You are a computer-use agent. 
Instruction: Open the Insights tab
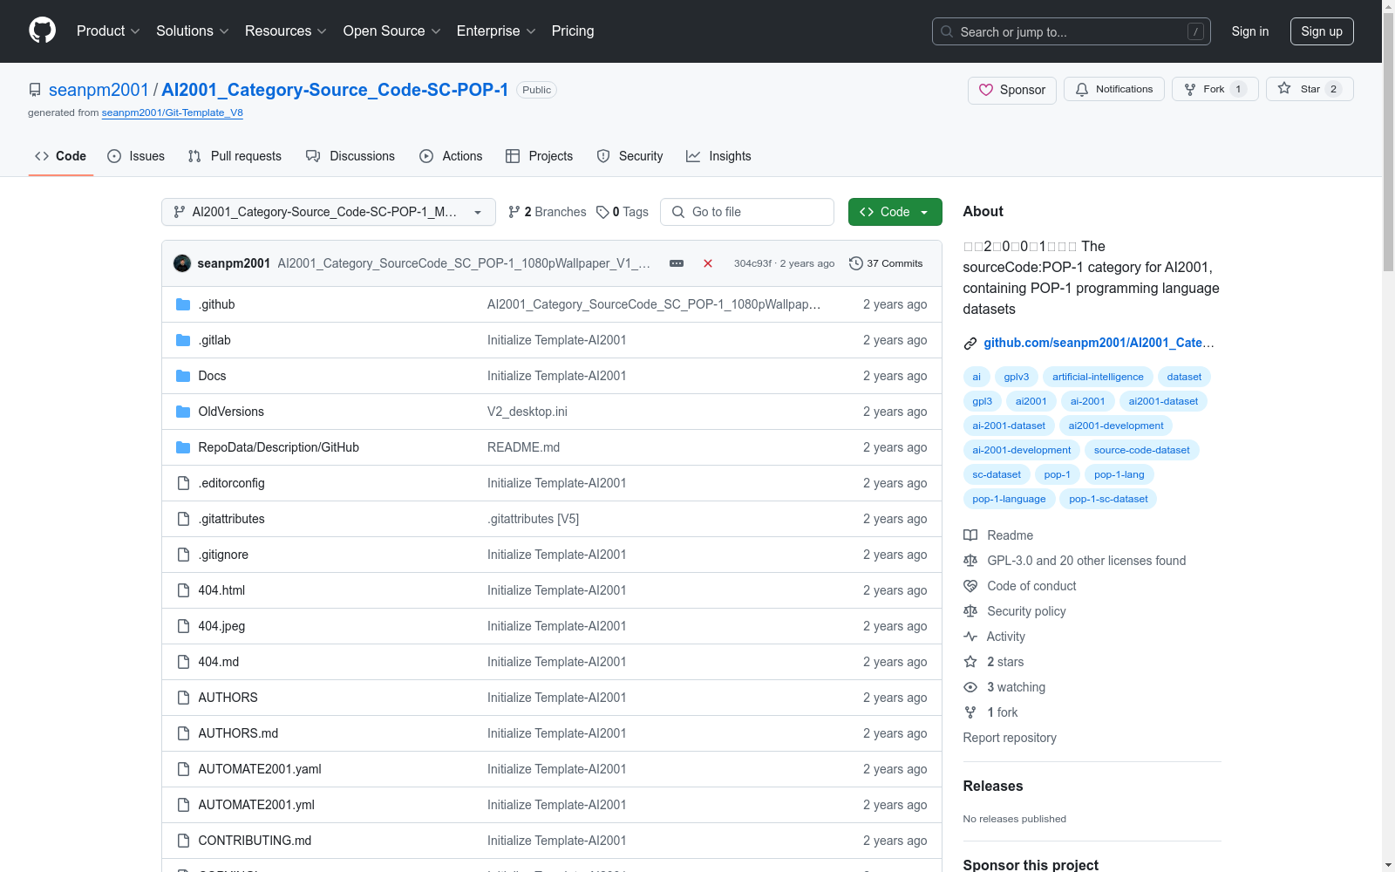click(718, 156)
